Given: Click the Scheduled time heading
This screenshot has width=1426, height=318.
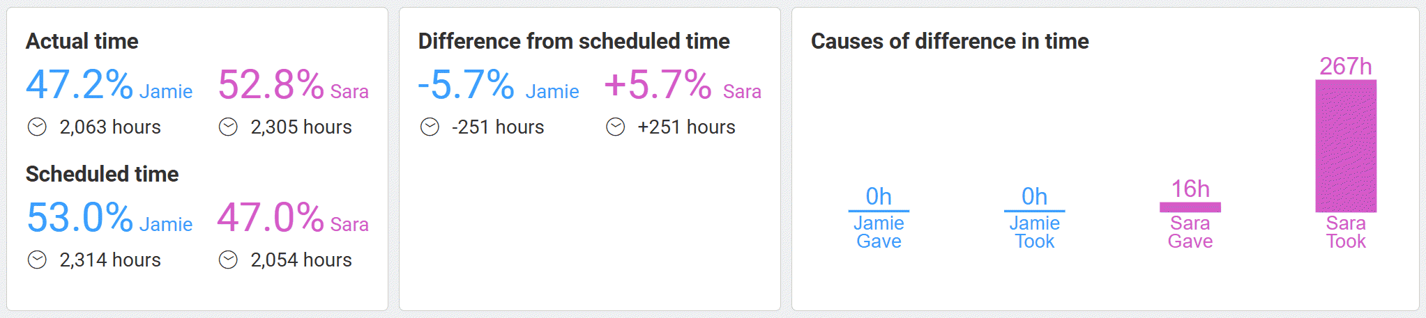Looking at the screenshot, I should pyautogui.click(x=102, y=174).
